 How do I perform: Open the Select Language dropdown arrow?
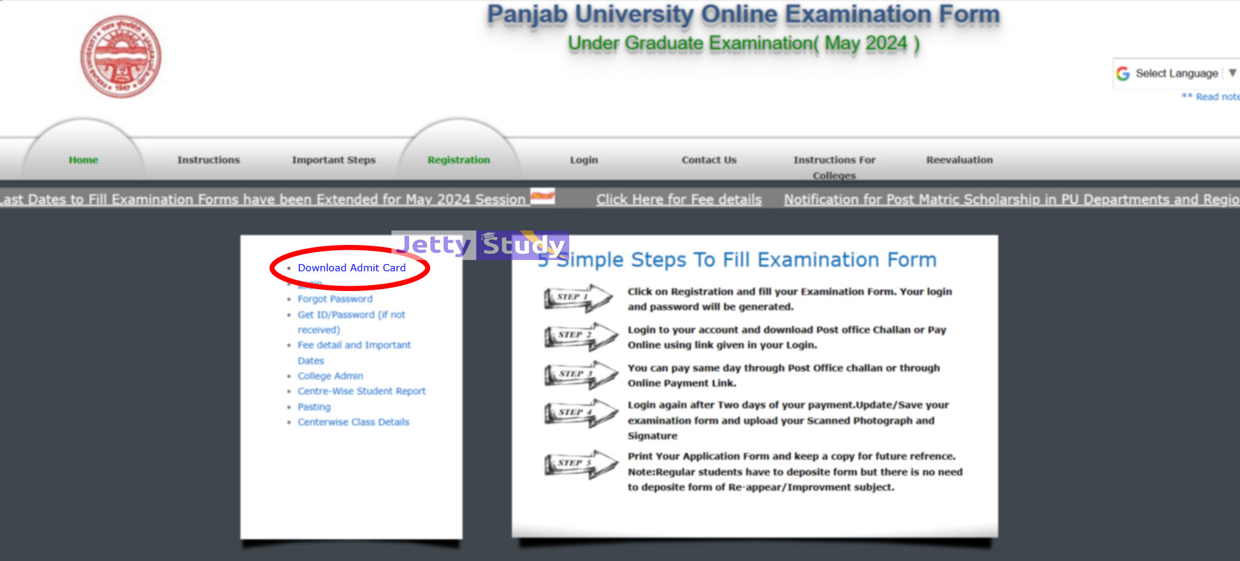[x=1232, y=73]
